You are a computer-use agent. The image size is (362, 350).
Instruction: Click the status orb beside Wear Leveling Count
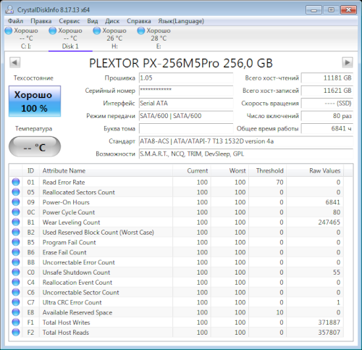[16, 222]
